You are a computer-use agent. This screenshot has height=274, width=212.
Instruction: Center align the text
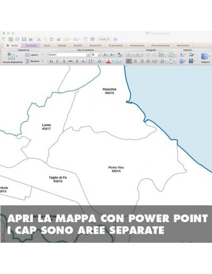(135, 61)
